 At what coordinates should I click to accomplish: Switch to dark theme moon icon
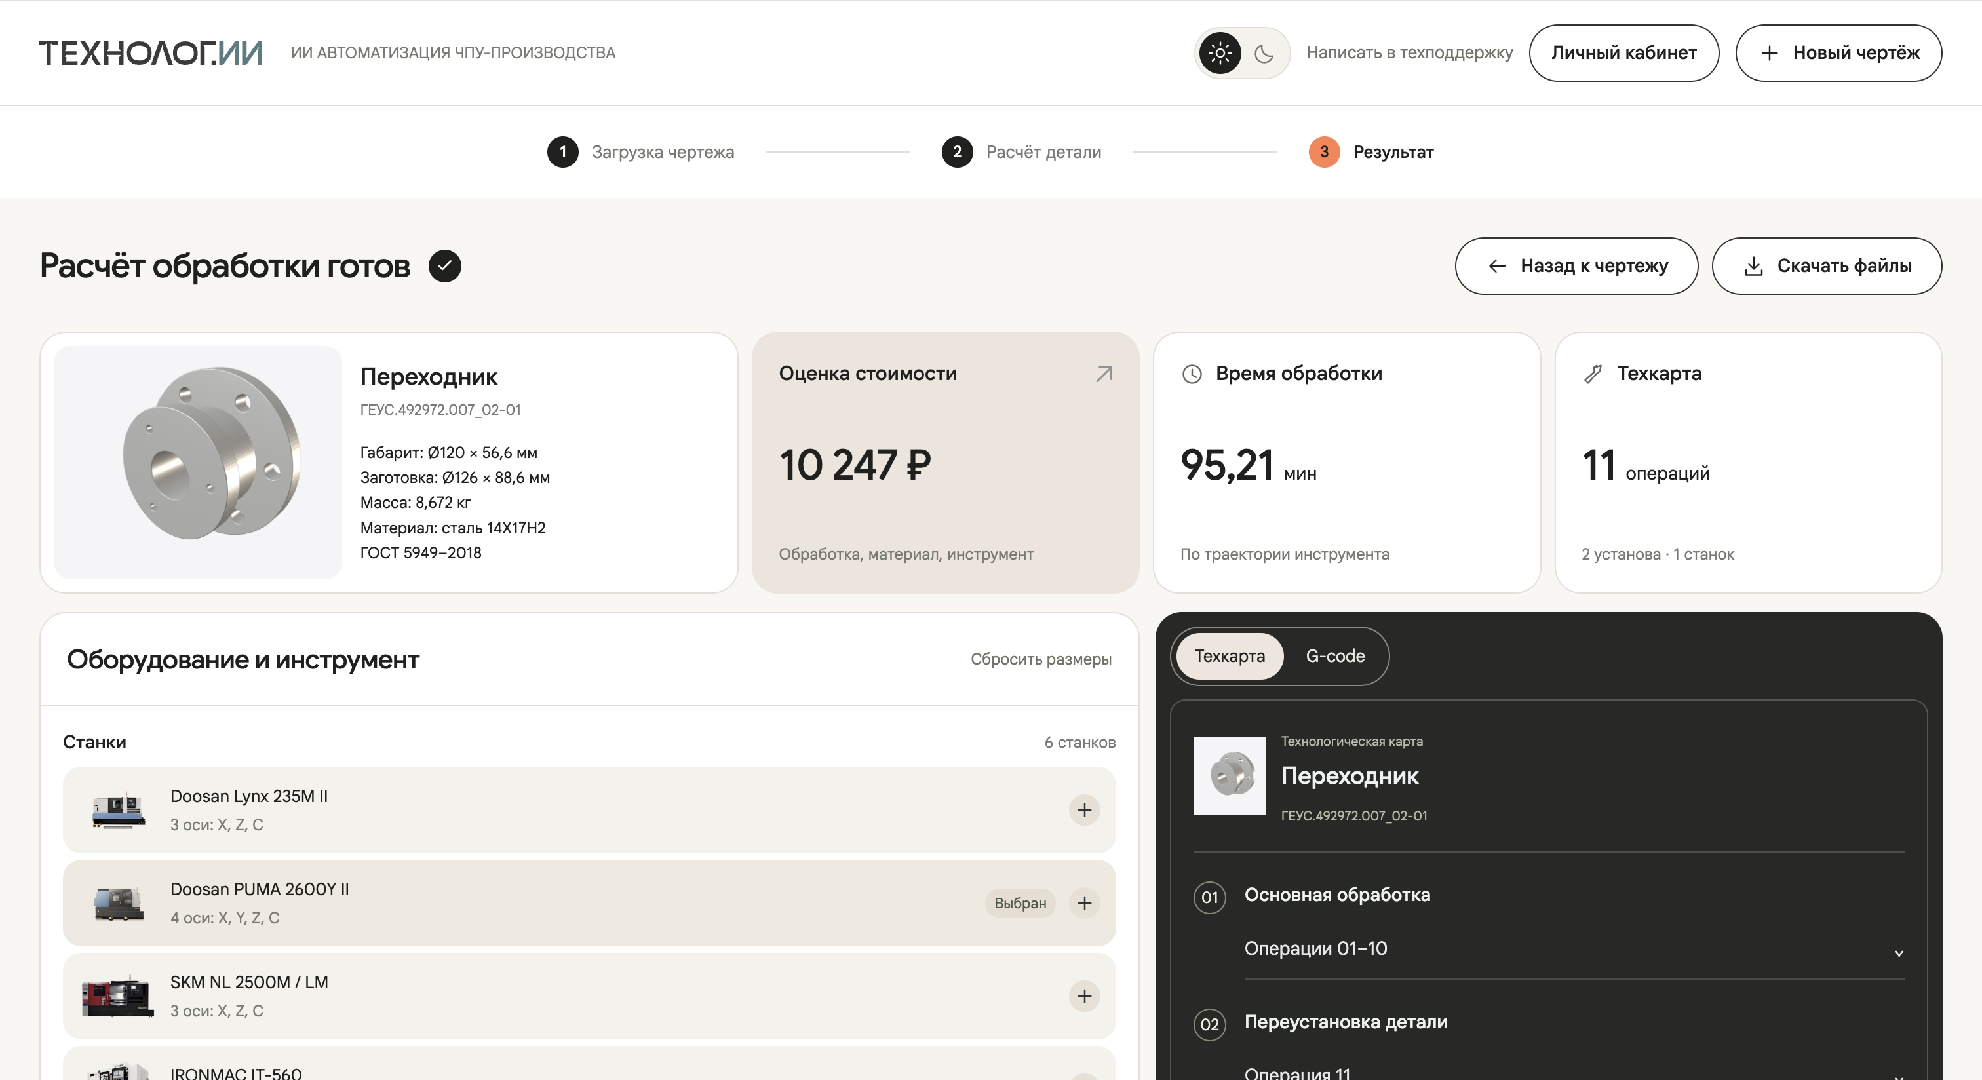[1264, 53]
